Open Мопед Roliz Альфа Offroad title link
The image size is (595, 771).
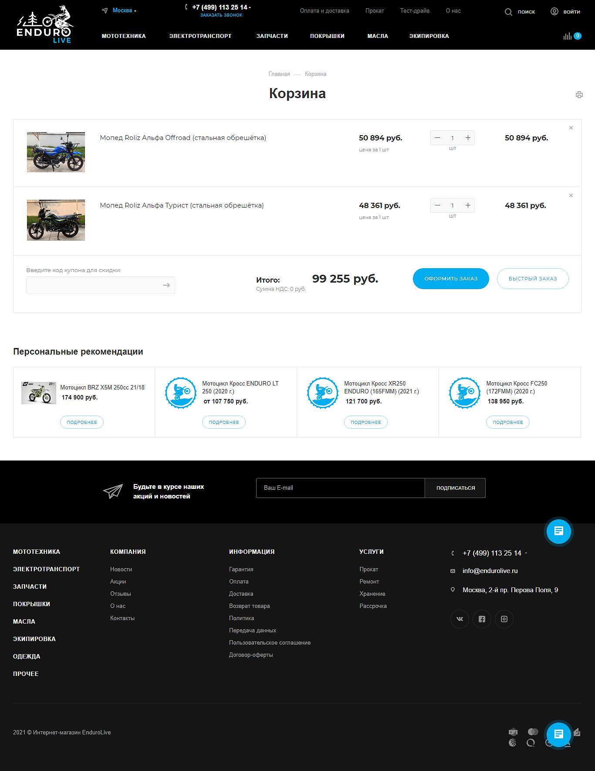click(x=183, y=138)
